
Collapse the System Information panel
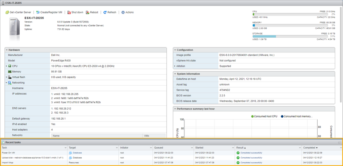point(175,74)
